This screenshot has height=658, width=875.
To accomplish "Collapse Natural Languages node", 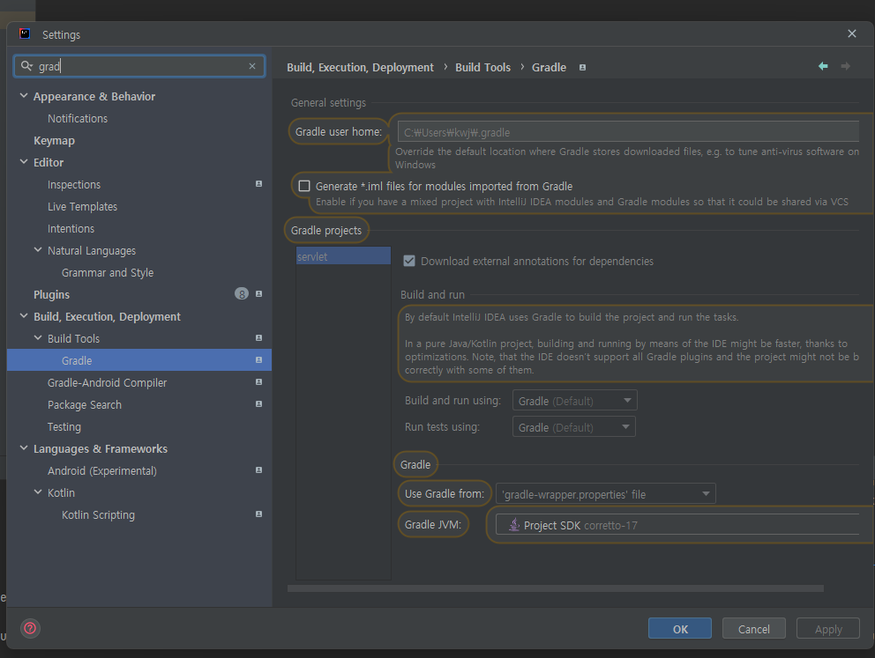I will [x=38, y=250].
